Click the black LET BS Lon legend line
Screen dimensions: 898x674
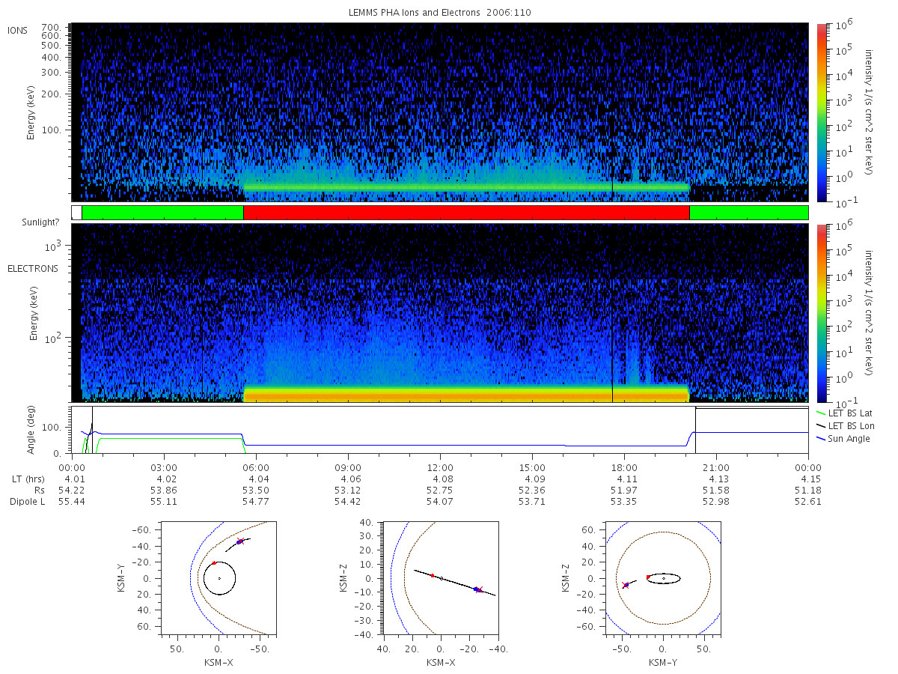coord(821,425)
